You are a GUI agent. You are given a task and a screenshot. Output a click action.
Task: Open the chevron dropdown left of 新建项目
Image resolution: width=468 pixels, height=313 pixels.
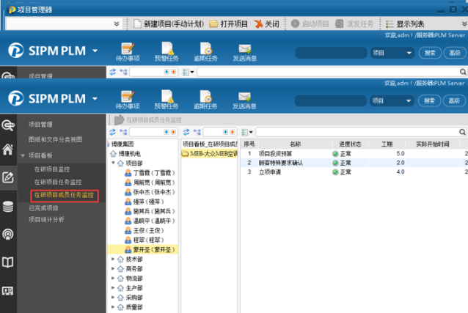pos(117,24)
